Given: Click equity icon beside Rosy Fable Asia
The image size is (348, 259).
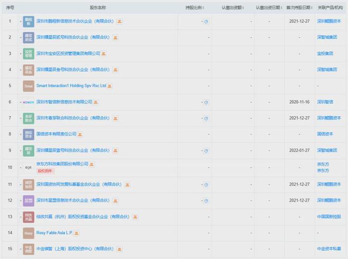Looking at the screenshot, I should (76, 233).
